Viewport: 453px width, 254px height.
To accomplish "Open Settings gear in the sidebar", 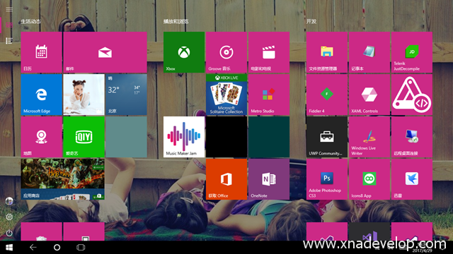I will [9, 217].
